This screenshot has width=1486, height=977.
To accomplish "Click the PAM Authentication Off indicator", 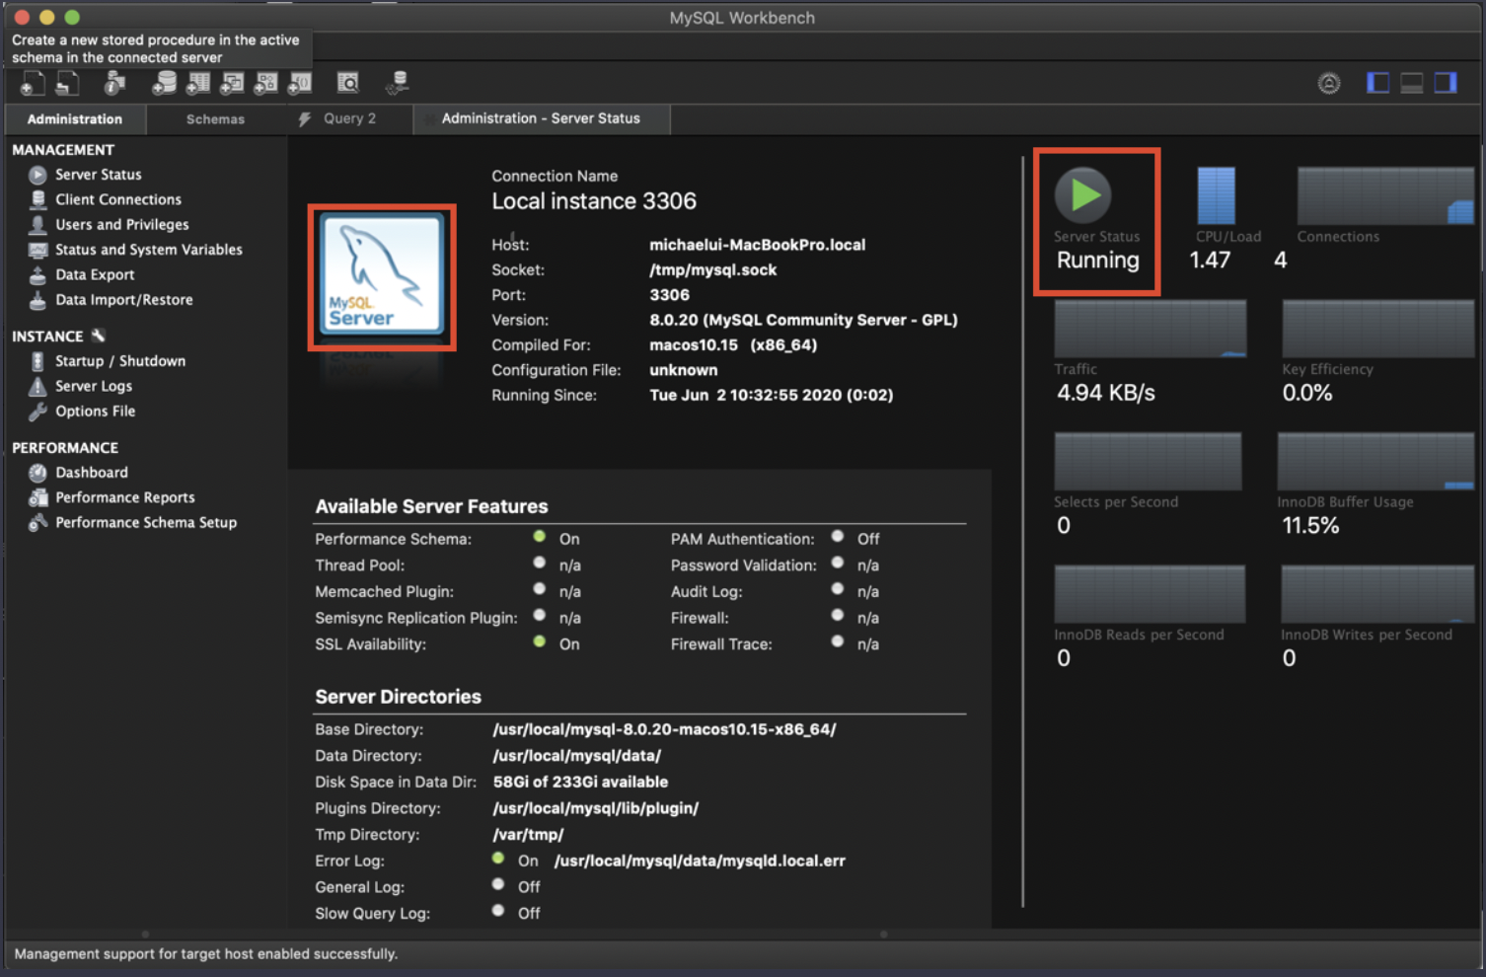I will [838, 537].
